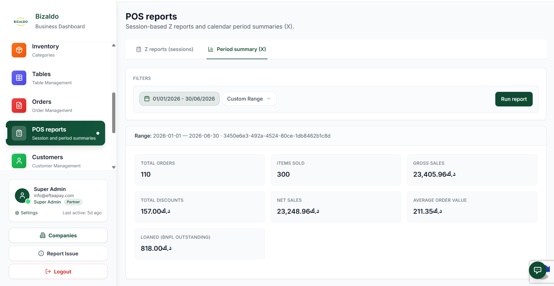Image resolution: width=554 pixels, height=286 pixels.
Task: Click the POS reports page heading
Action: click(x=151, y=16)
